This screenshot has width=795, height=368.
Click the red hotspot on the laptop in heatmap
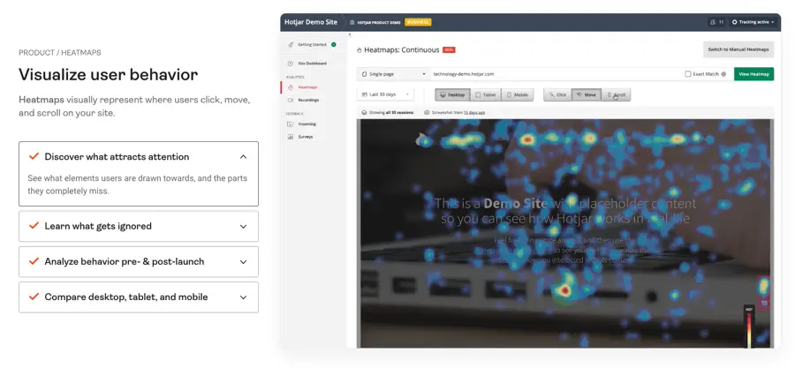(x=564, y=290)
